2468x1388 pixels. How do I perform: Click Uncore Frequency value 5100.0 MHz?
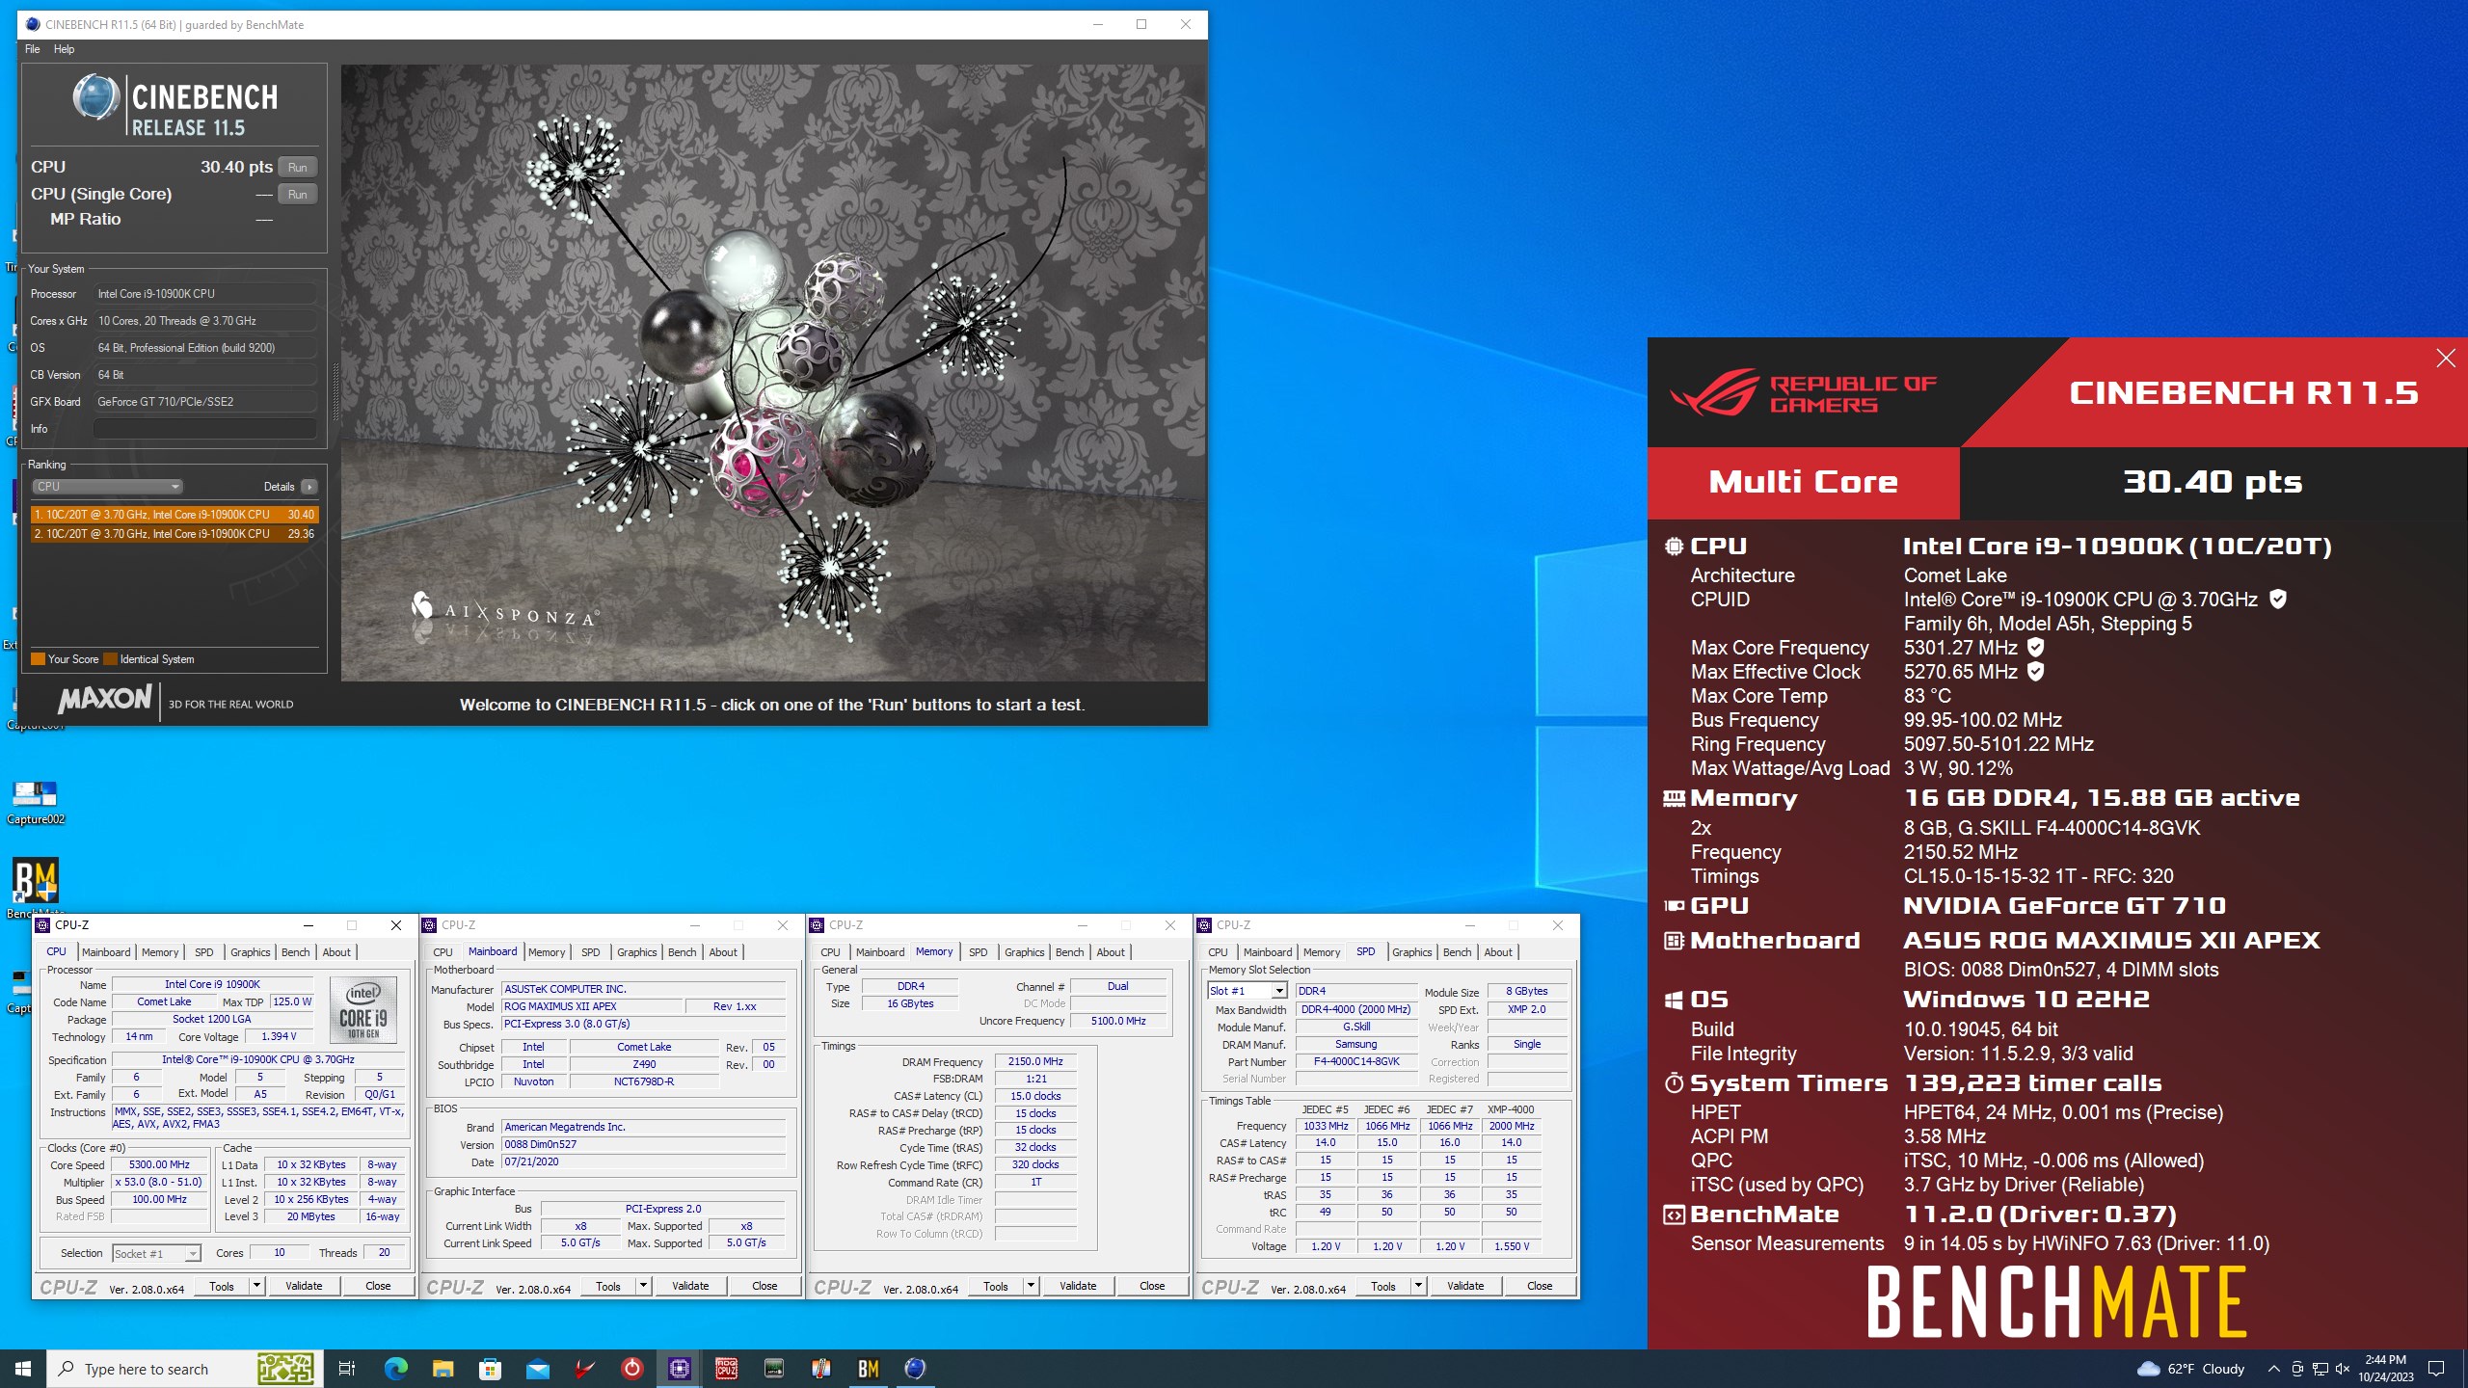tap(1118, 1021)
